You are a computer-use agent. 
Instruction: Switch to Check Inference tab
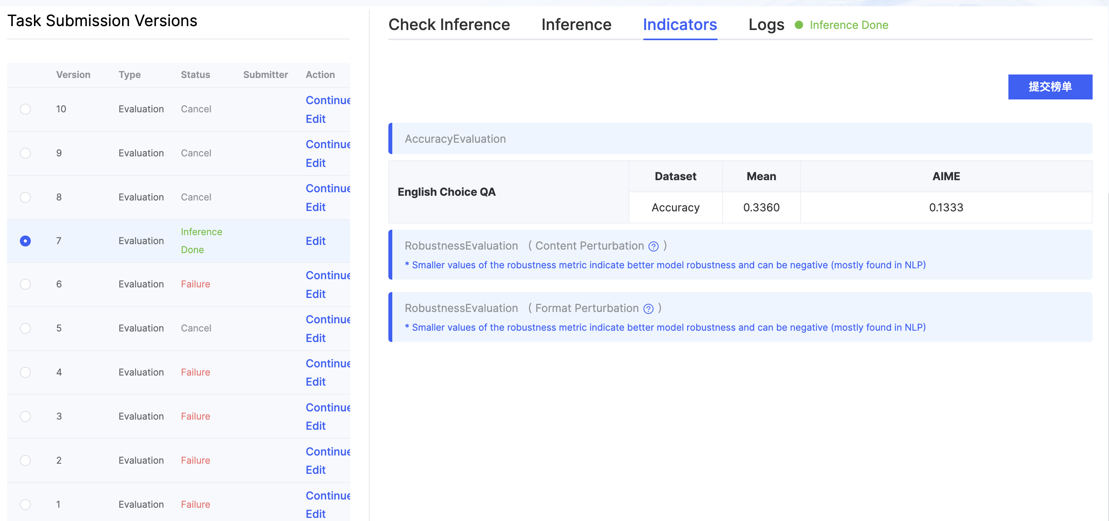click(x=448, y=25)
